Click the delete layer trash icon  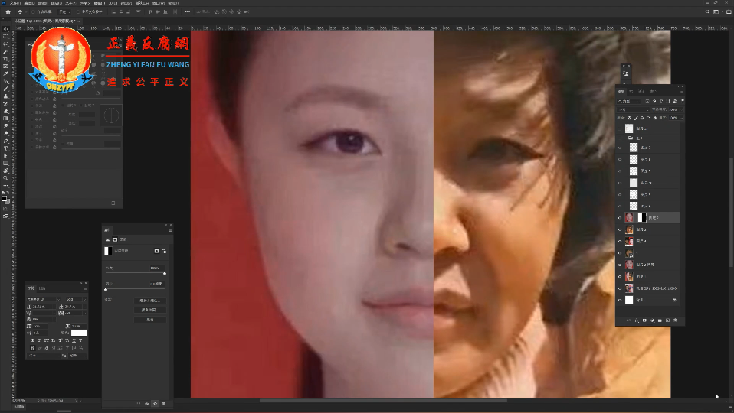[675, 320]
